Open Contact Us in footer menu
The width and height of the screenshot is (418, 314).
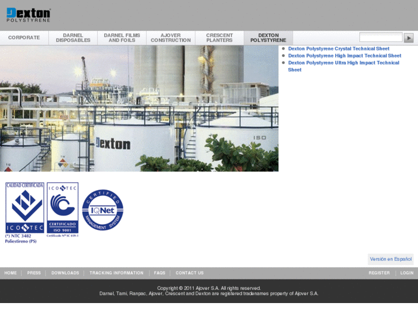pos(190,273)
